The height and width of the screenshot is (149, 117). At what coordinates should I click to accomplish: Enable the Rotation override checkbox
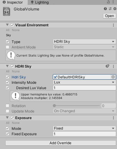(x=7, y=106)
